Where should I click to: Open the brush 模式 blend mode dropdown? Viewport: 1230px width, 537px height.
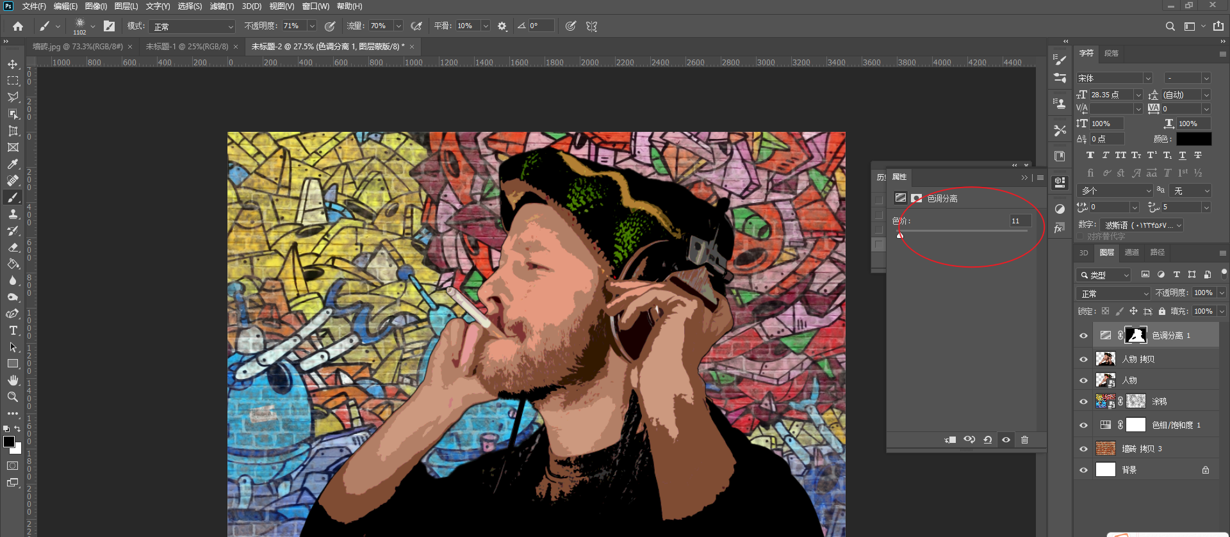(192, 26)
